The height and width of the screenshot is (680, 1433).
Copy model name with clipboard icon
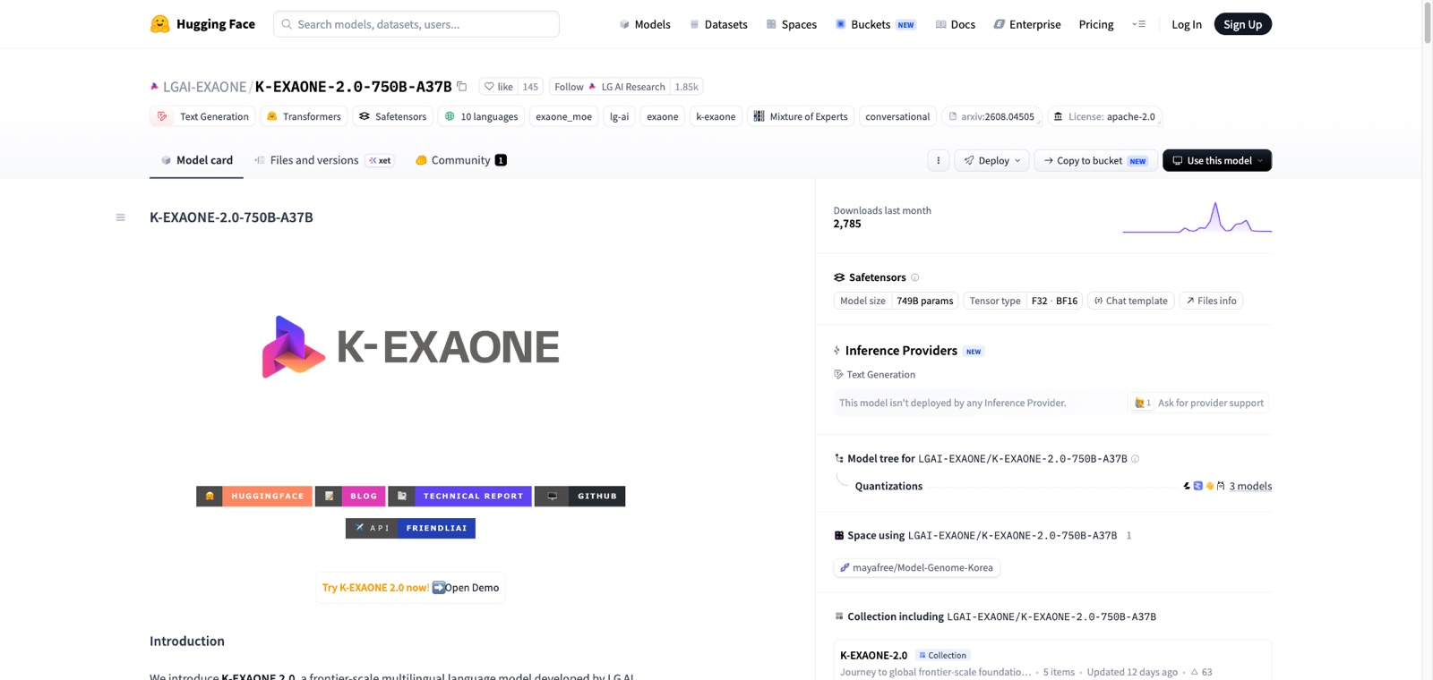(x=462, y=87)
